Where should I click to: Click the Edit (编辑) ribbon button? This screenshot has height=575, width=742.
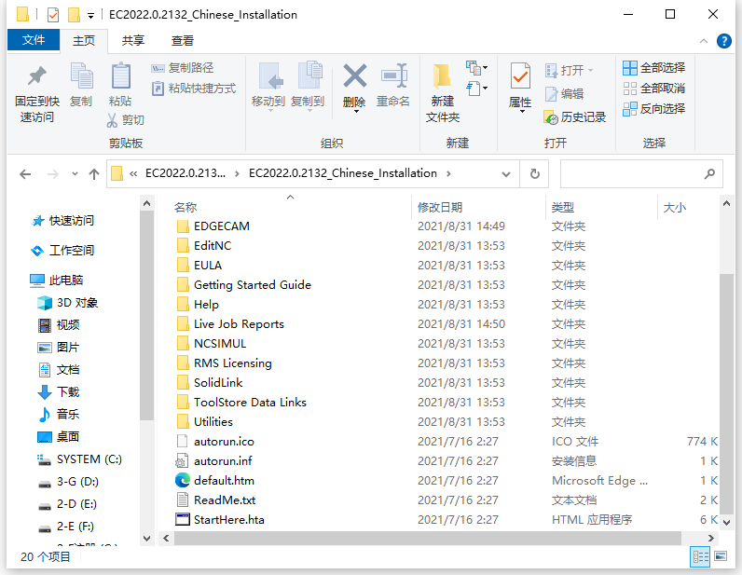[x=564, y=94]
